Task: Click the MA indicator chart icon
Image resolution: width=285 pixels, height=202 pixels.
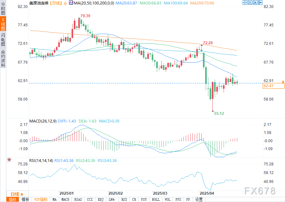Action: (71, 3)
